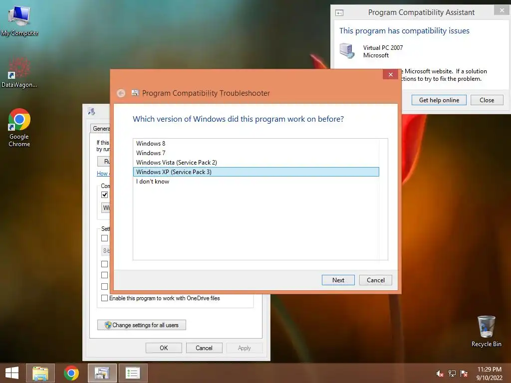511x383 pixels.
Task: Open Start menu on taskbar
Action: point(12,373)
